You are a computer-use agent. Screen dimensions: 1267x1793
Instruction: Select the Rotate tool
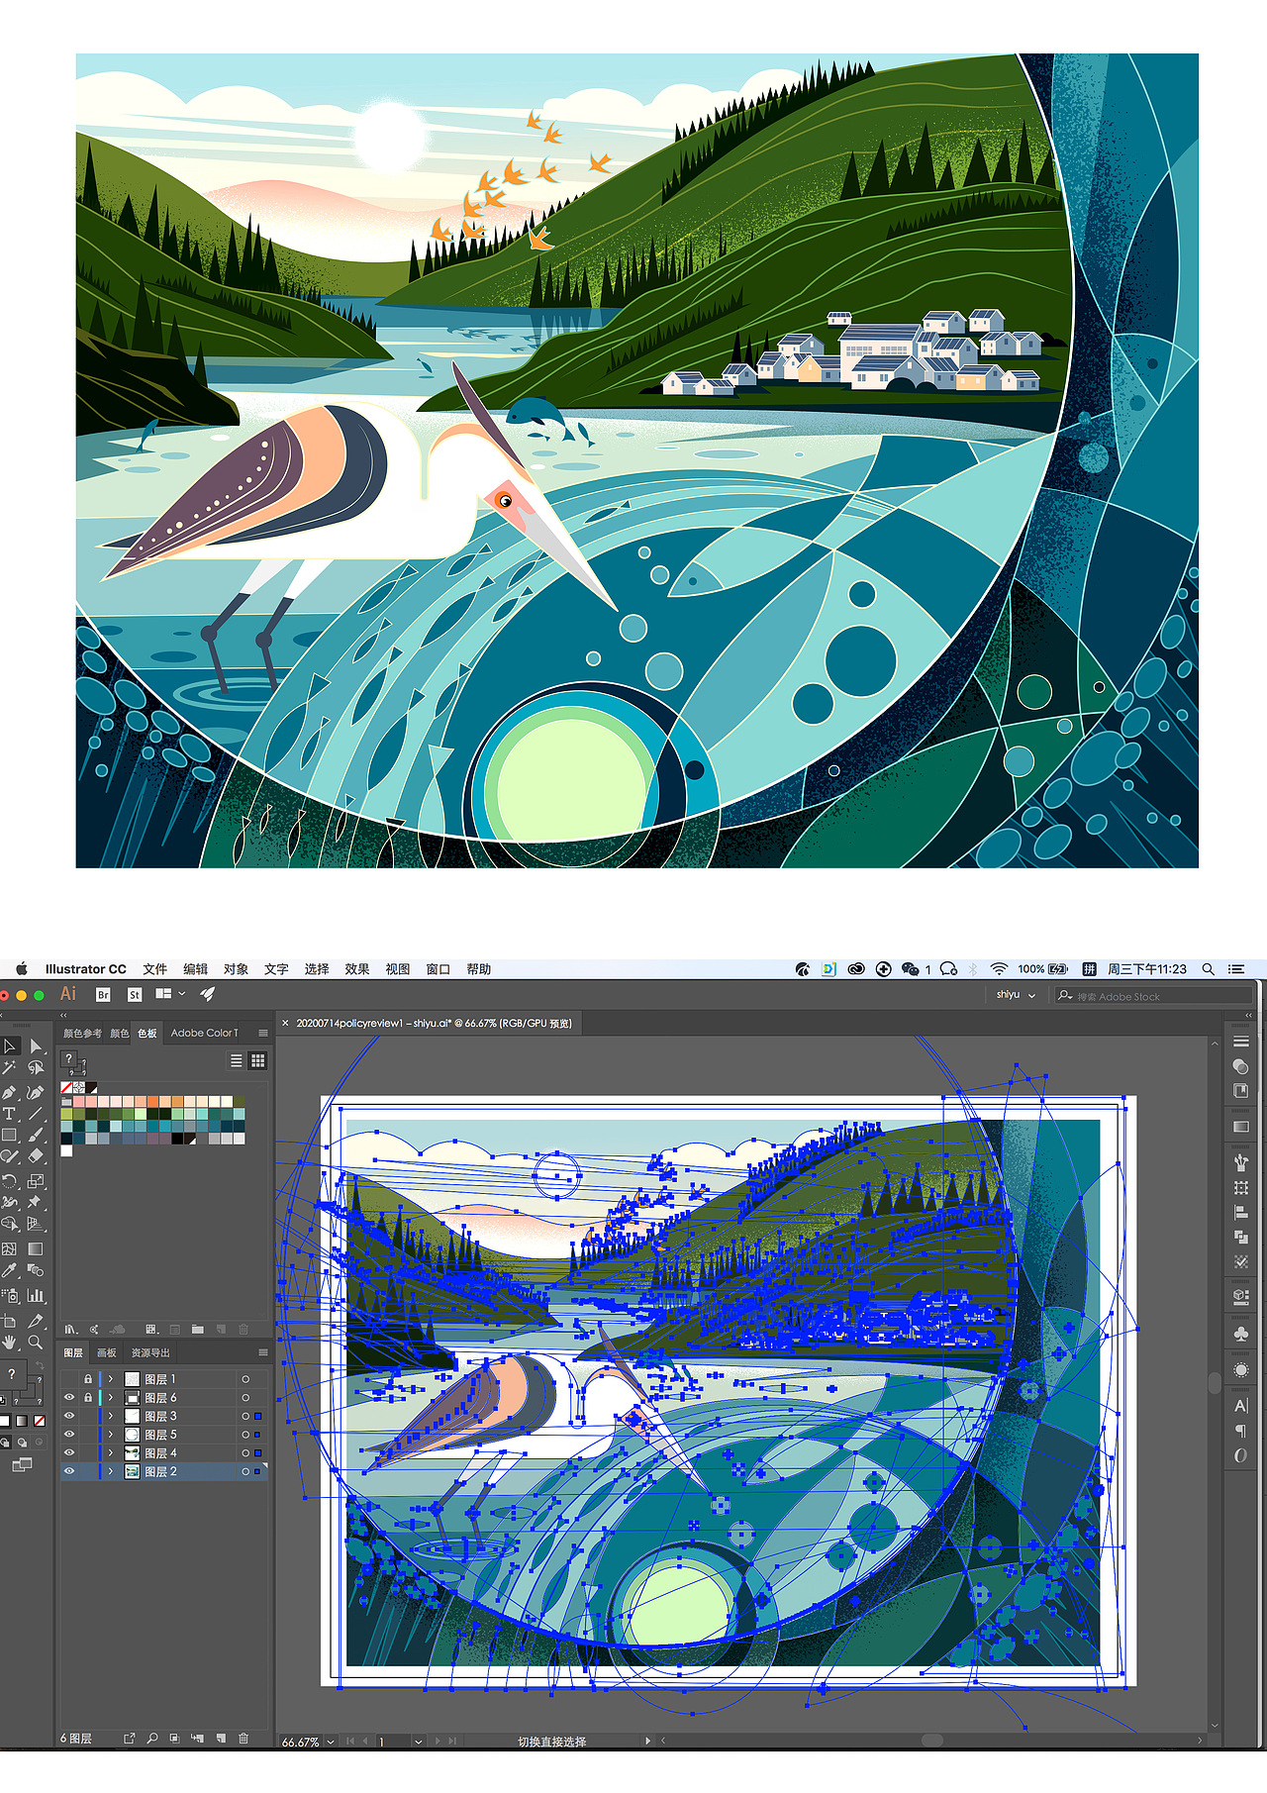click(x=10, y=1181)
